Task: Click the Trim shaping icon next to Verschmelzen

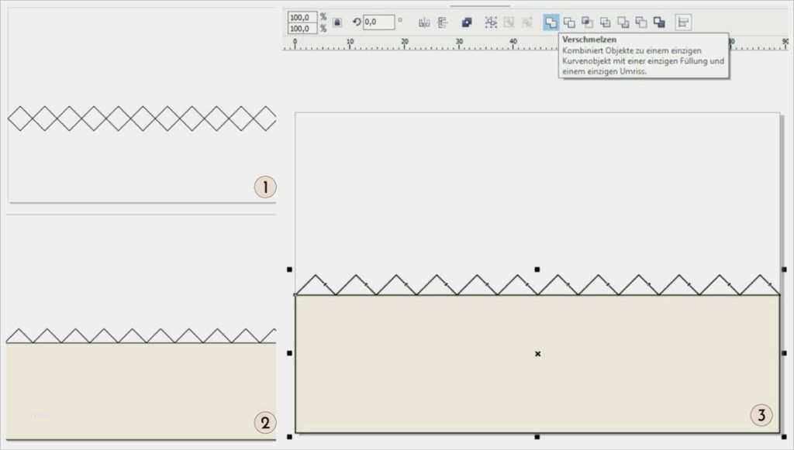Action: tap(569, 22)
